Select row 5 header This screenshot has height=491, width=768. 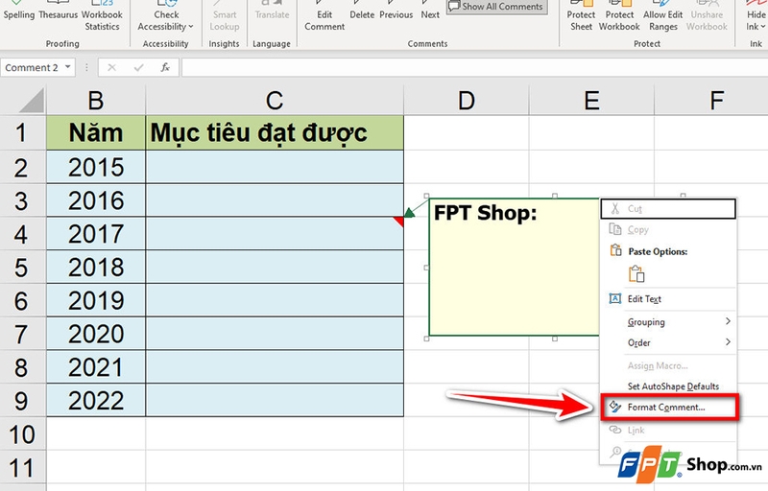point(21,268)
